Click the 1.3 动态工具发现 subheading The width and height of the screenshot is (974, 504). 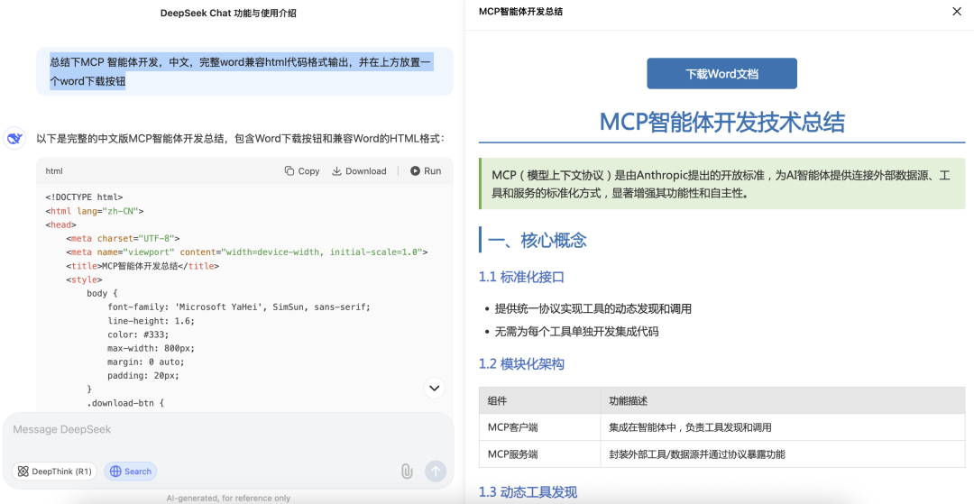coord(528,492)
